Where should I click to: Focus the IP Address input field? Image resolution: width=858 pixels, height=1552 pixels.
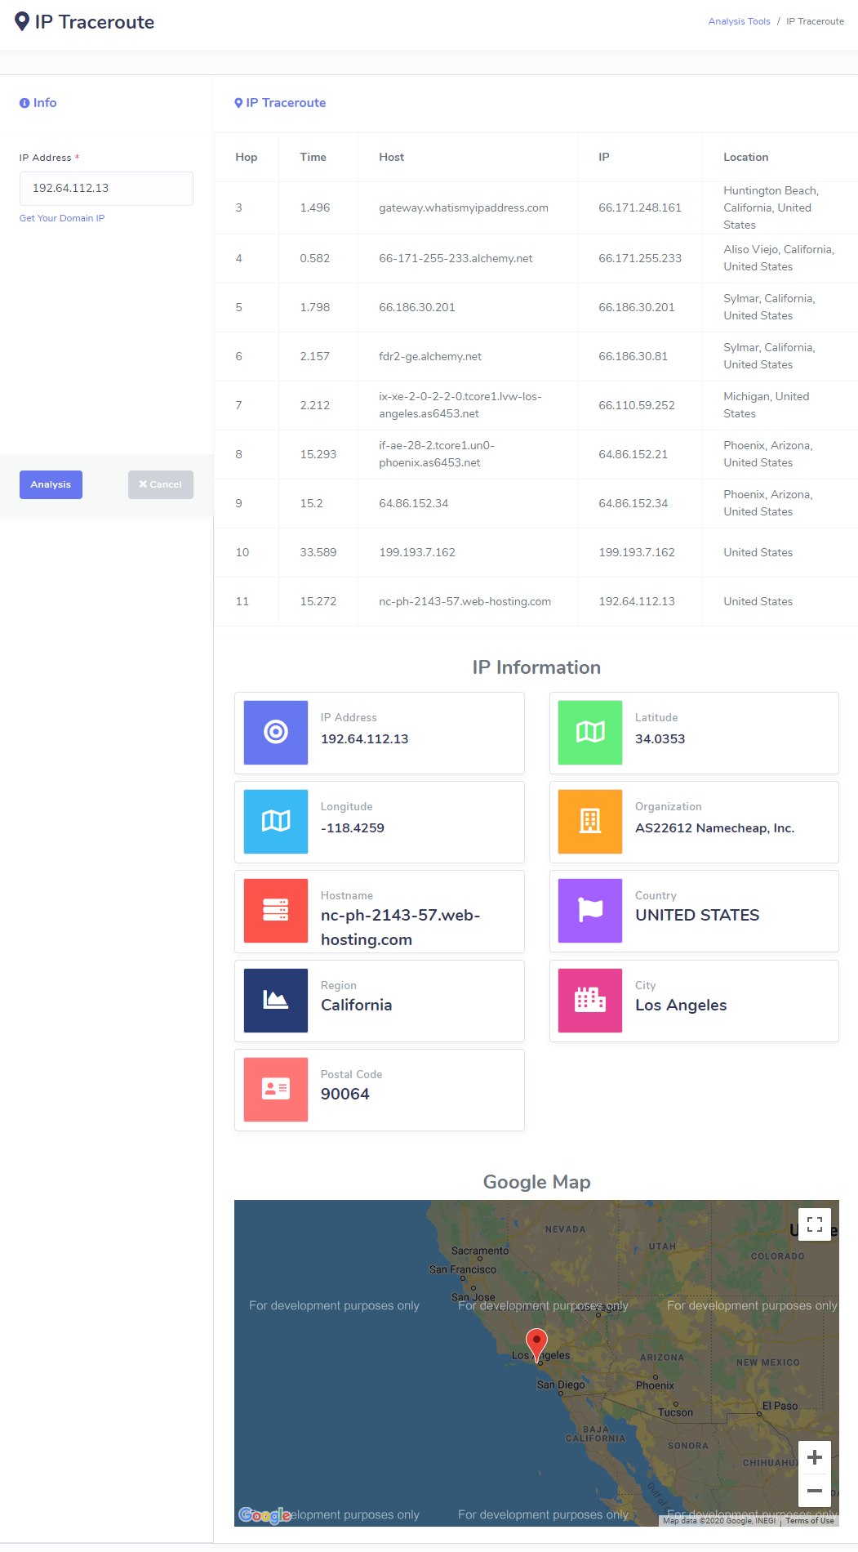(x=106, y=189)
